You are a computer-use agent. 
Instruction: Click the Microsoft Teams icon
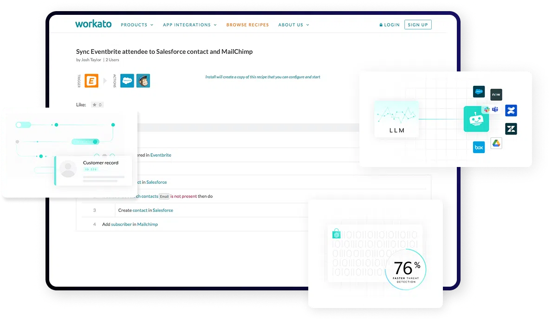(495, 109)
